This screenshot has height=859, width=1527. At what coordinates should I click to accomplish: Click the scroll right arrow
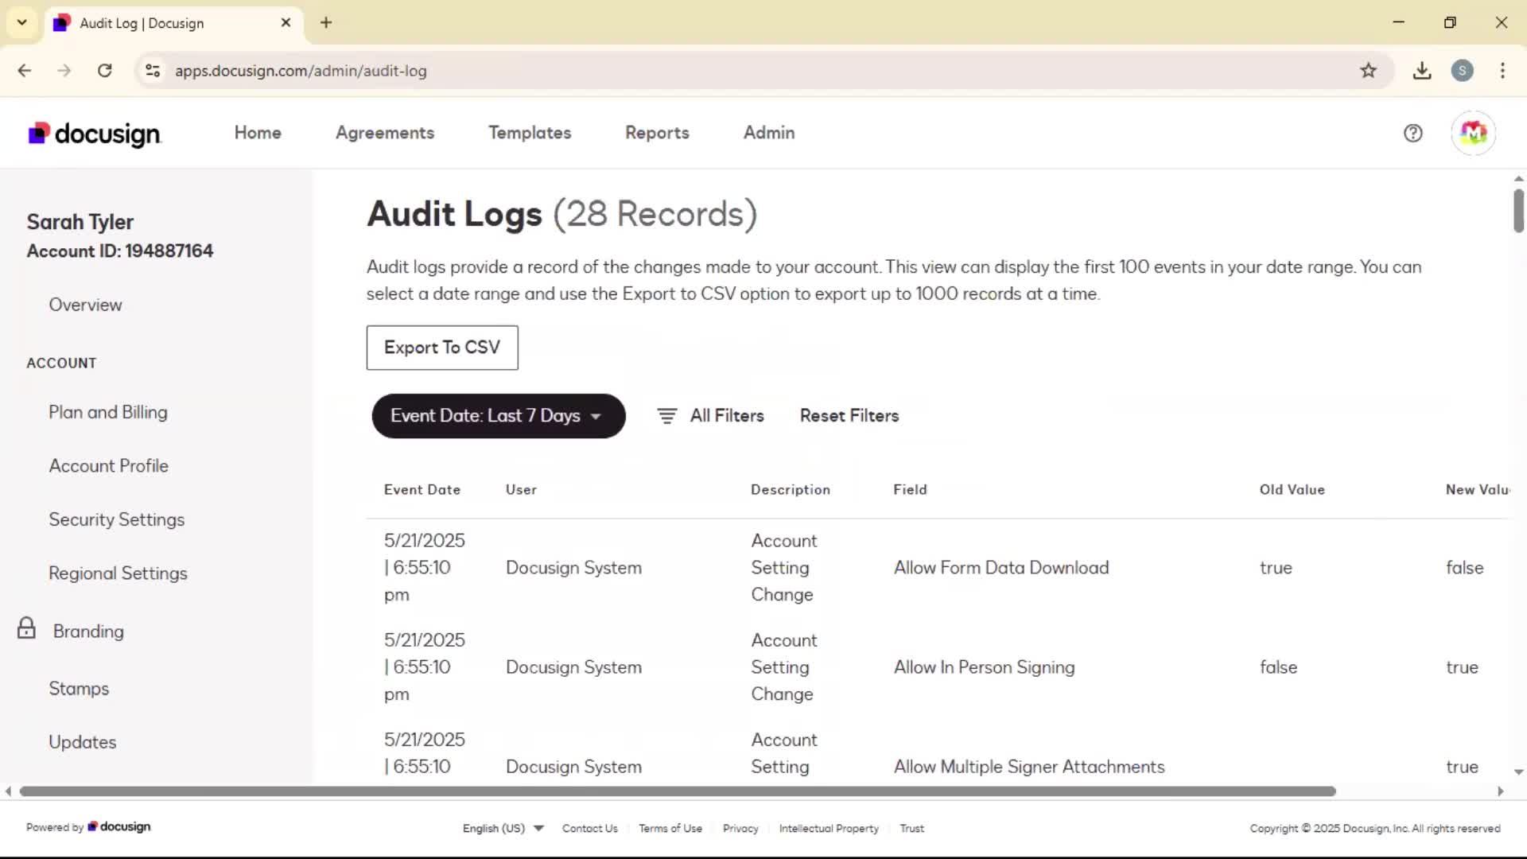click(x=1501, y=791)
